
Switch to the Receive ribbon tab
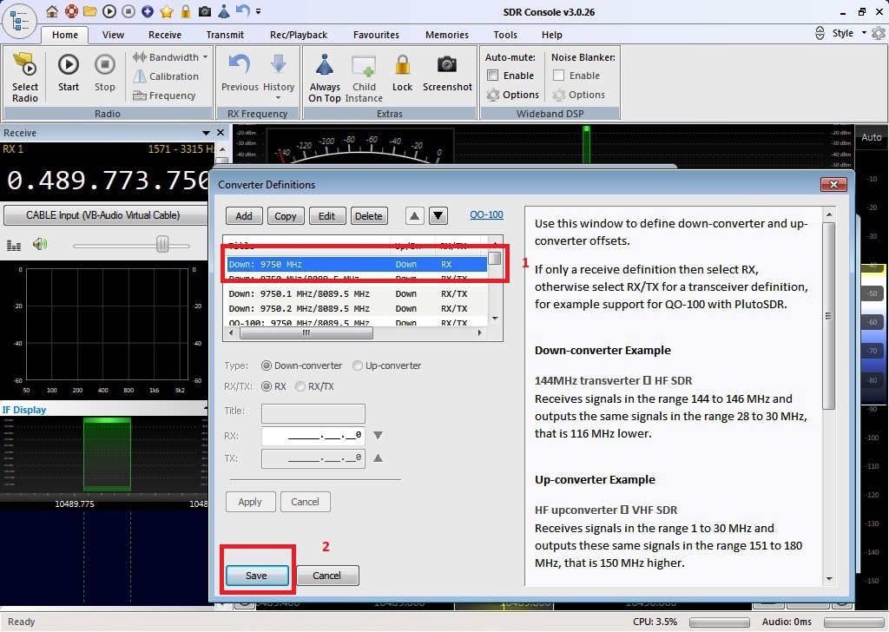pyautogui.click(x=165, y=35)
